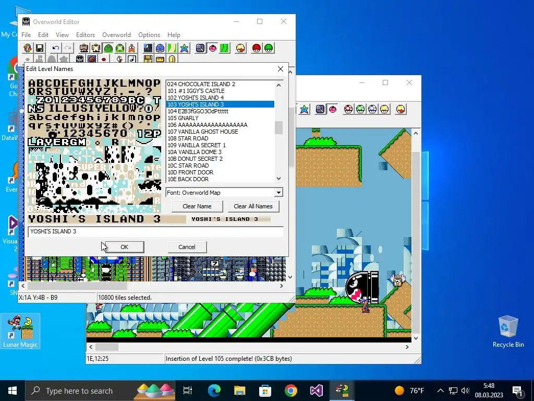Screen dimensions: 534x401
Task: Click the dark mountain icon in Overworld Editor toolbar
Action: [x=148, y=48]
